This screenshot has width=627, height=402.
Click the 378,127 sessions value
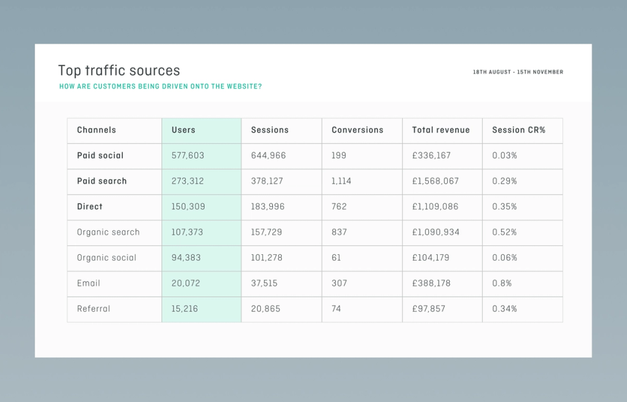[267, 181]
